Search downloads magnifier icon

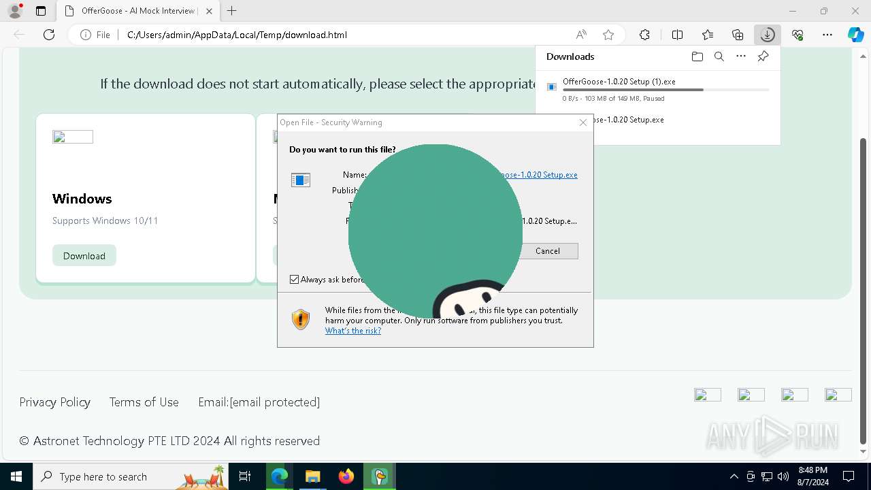coord(719,56)
